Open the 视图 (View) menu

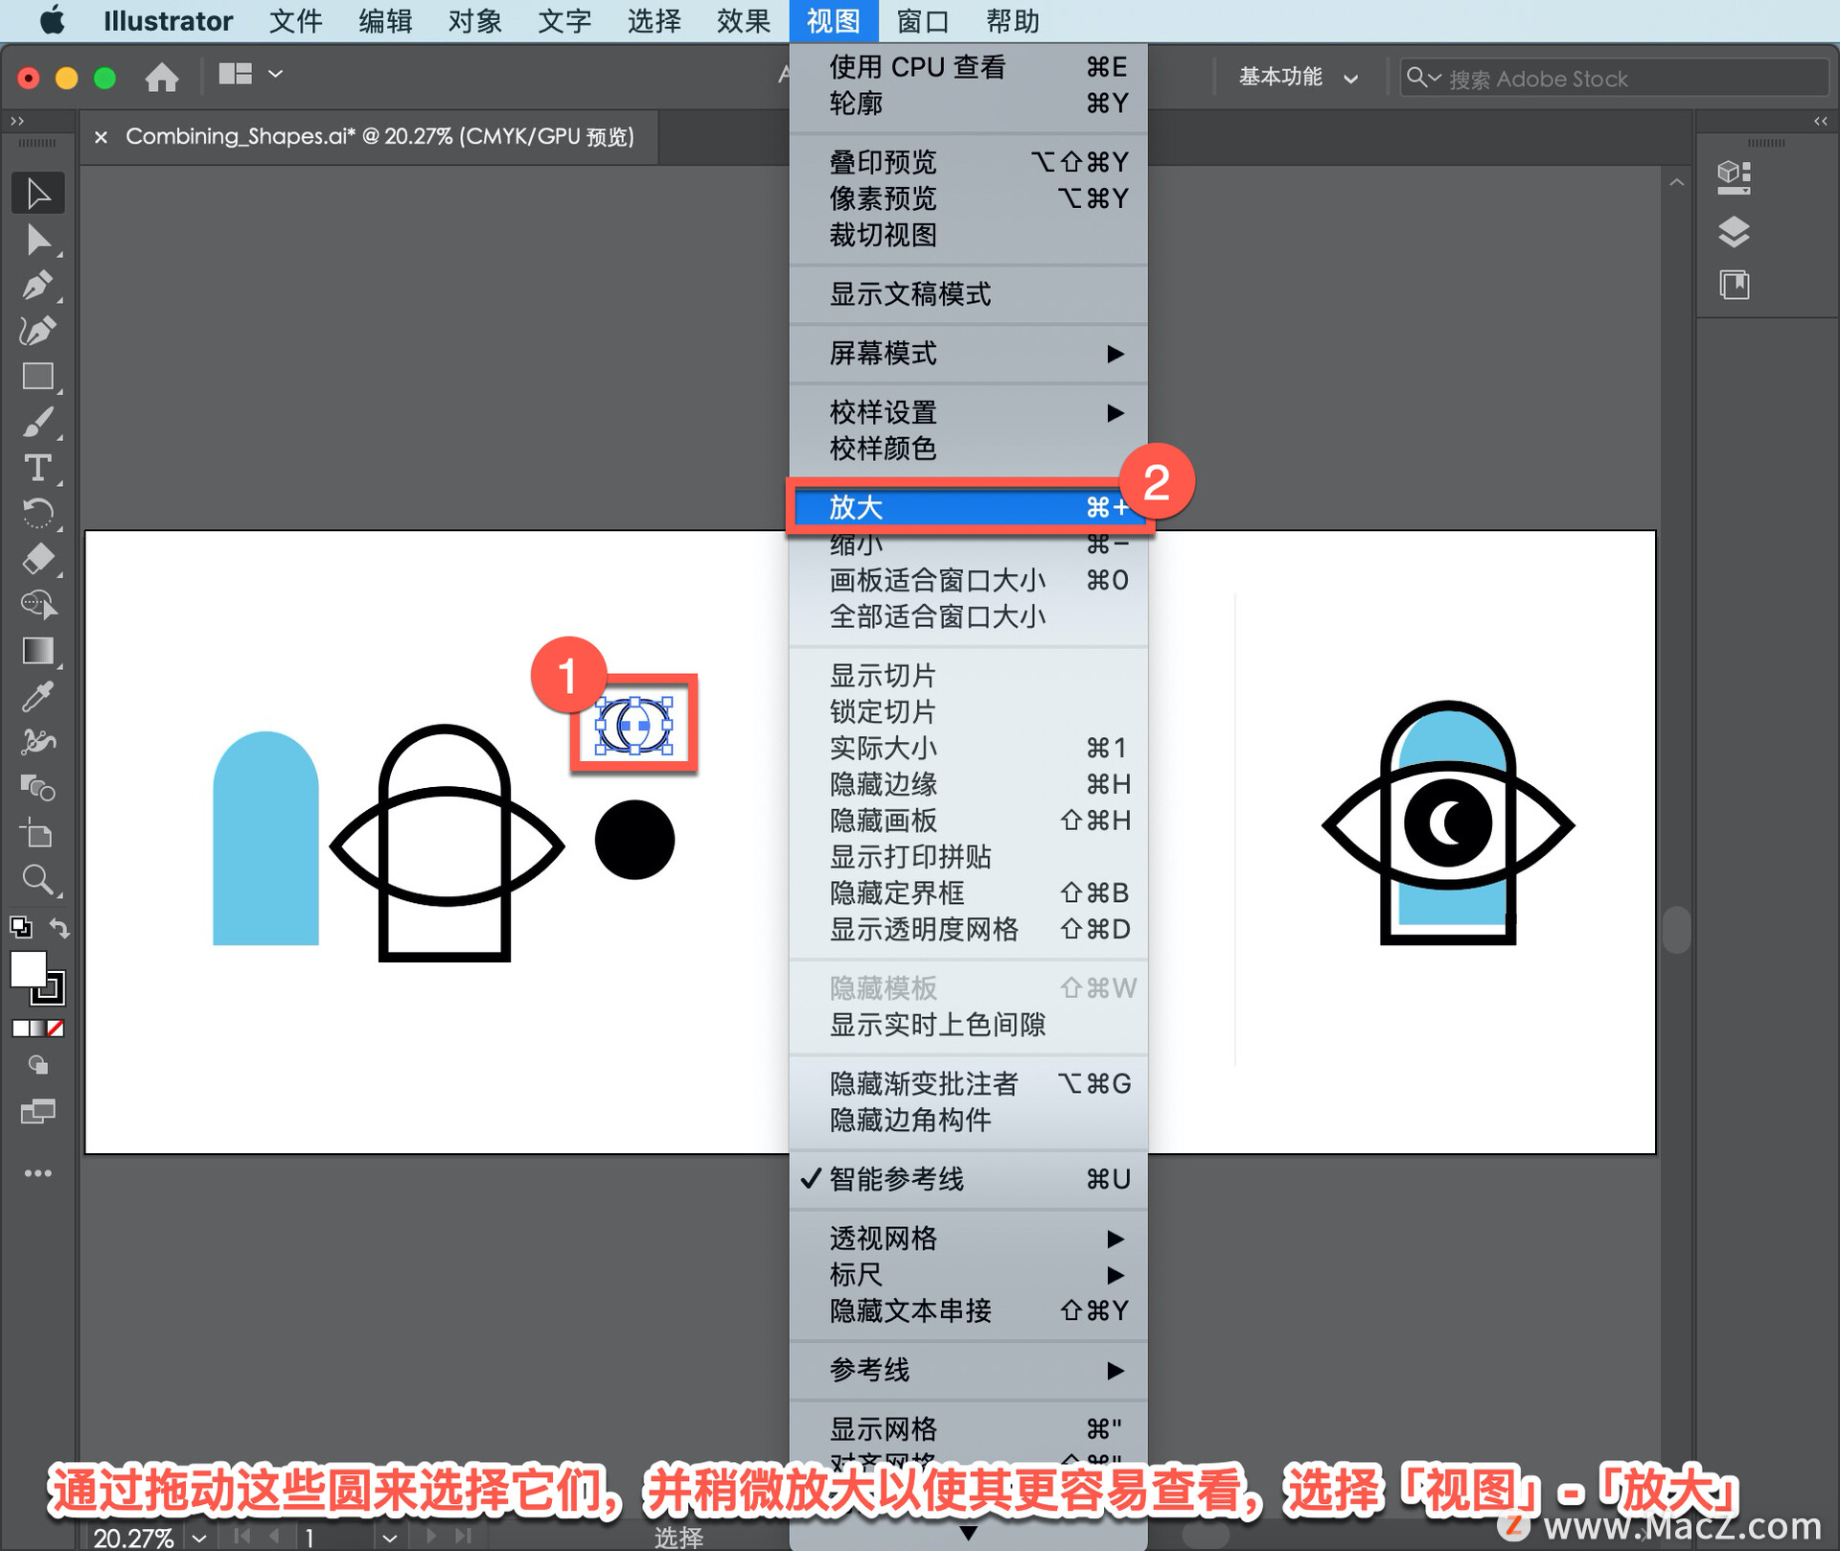click(x=832, y=20)
